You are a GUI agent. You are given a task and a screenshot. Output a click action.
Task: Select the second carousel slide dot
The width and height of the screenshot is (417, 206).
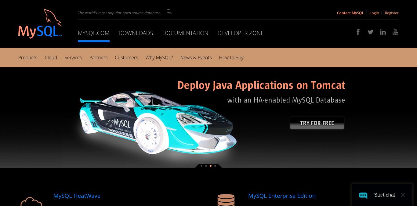click(206, 166)
